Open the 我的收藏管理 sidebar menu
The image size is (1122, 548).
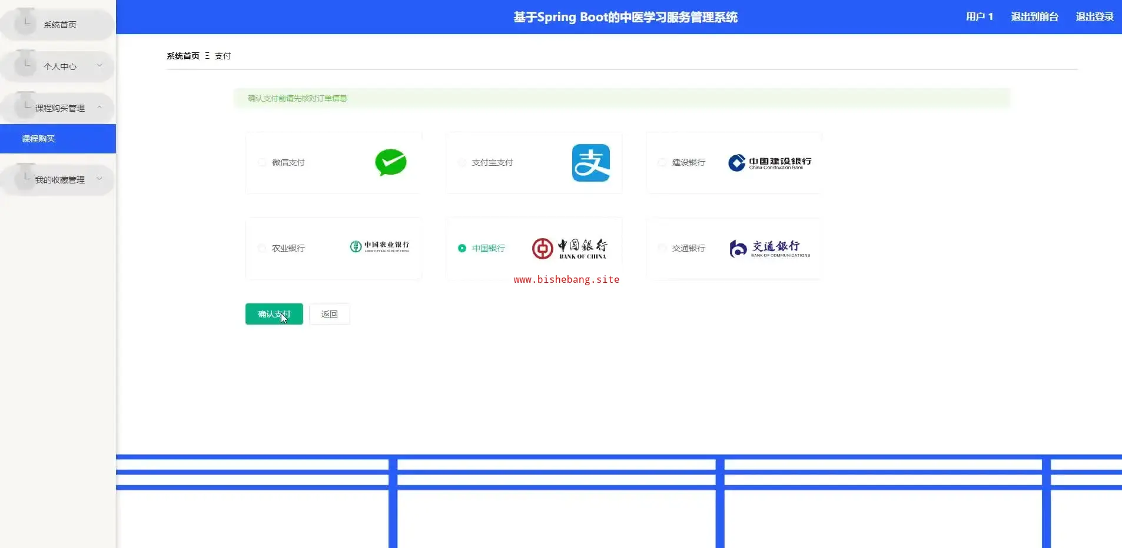(58, 180)
